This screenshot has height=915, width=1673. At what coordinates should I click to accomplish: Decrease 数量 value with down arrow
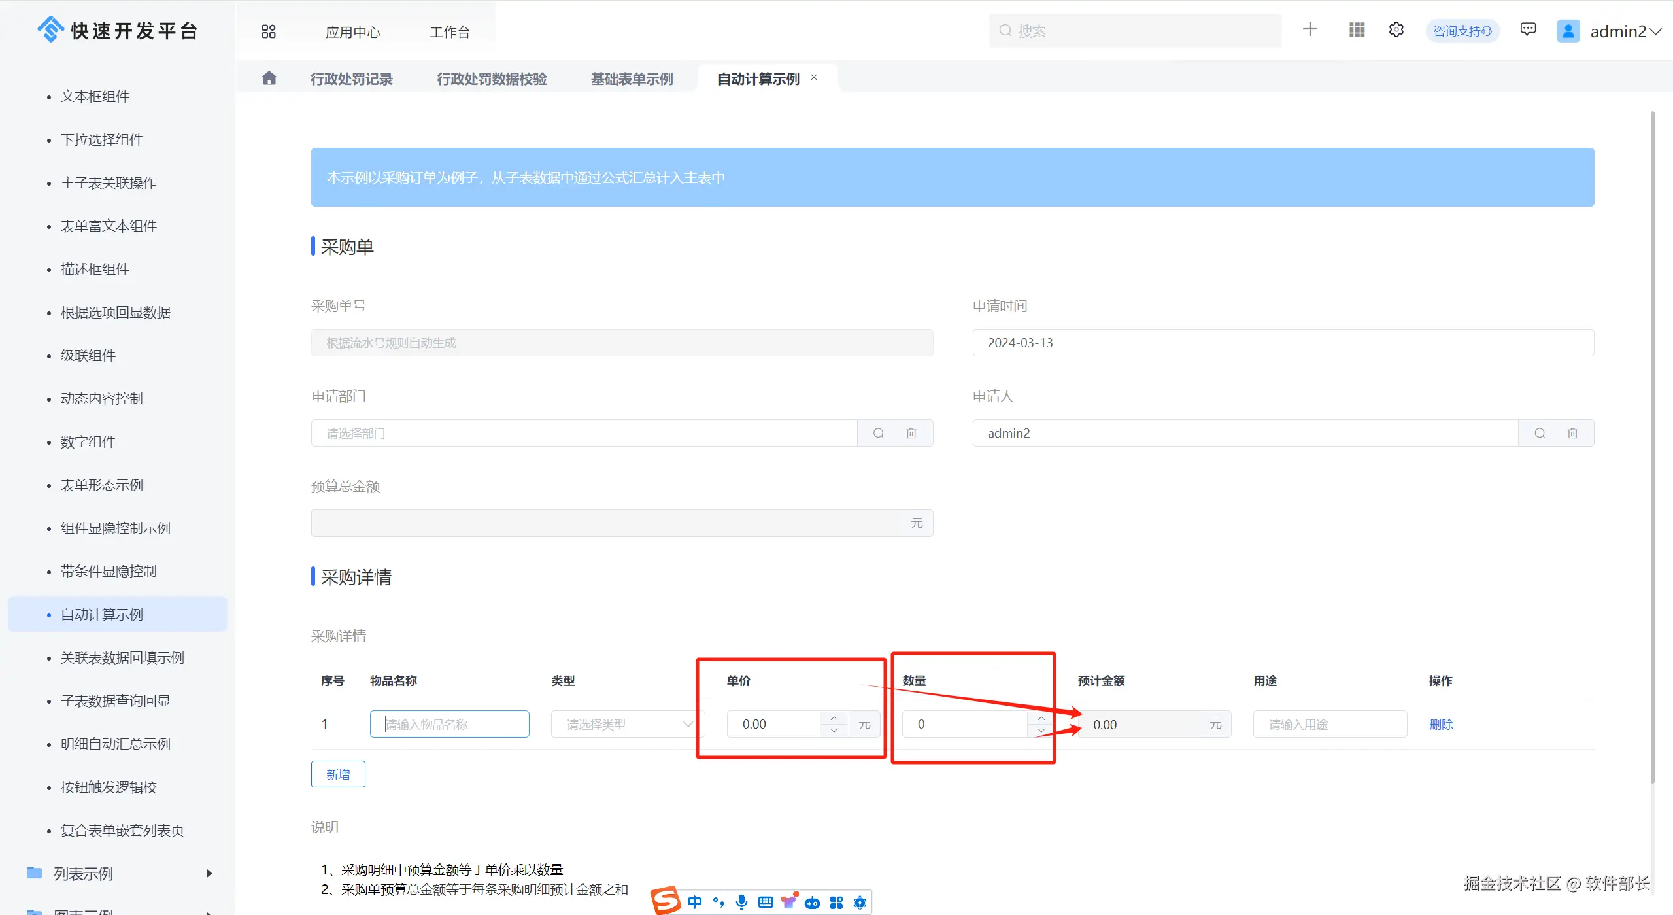point(1041,731)
